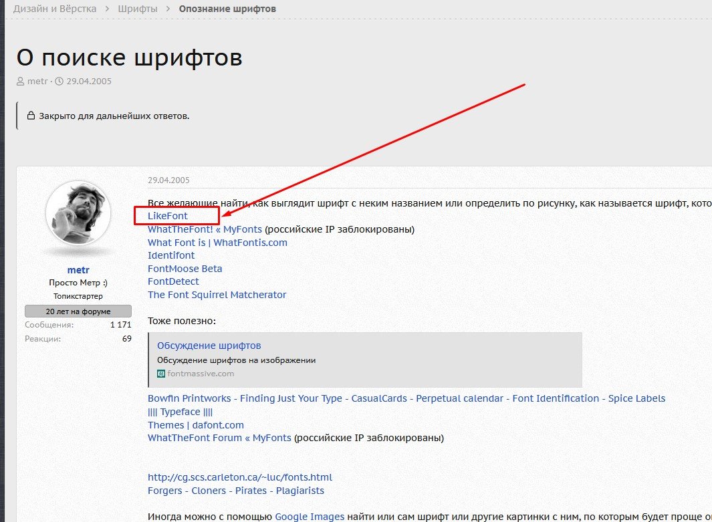712x522 pixels.
Task: Click the Сообщения count 1 171
Action: (120, 325)
